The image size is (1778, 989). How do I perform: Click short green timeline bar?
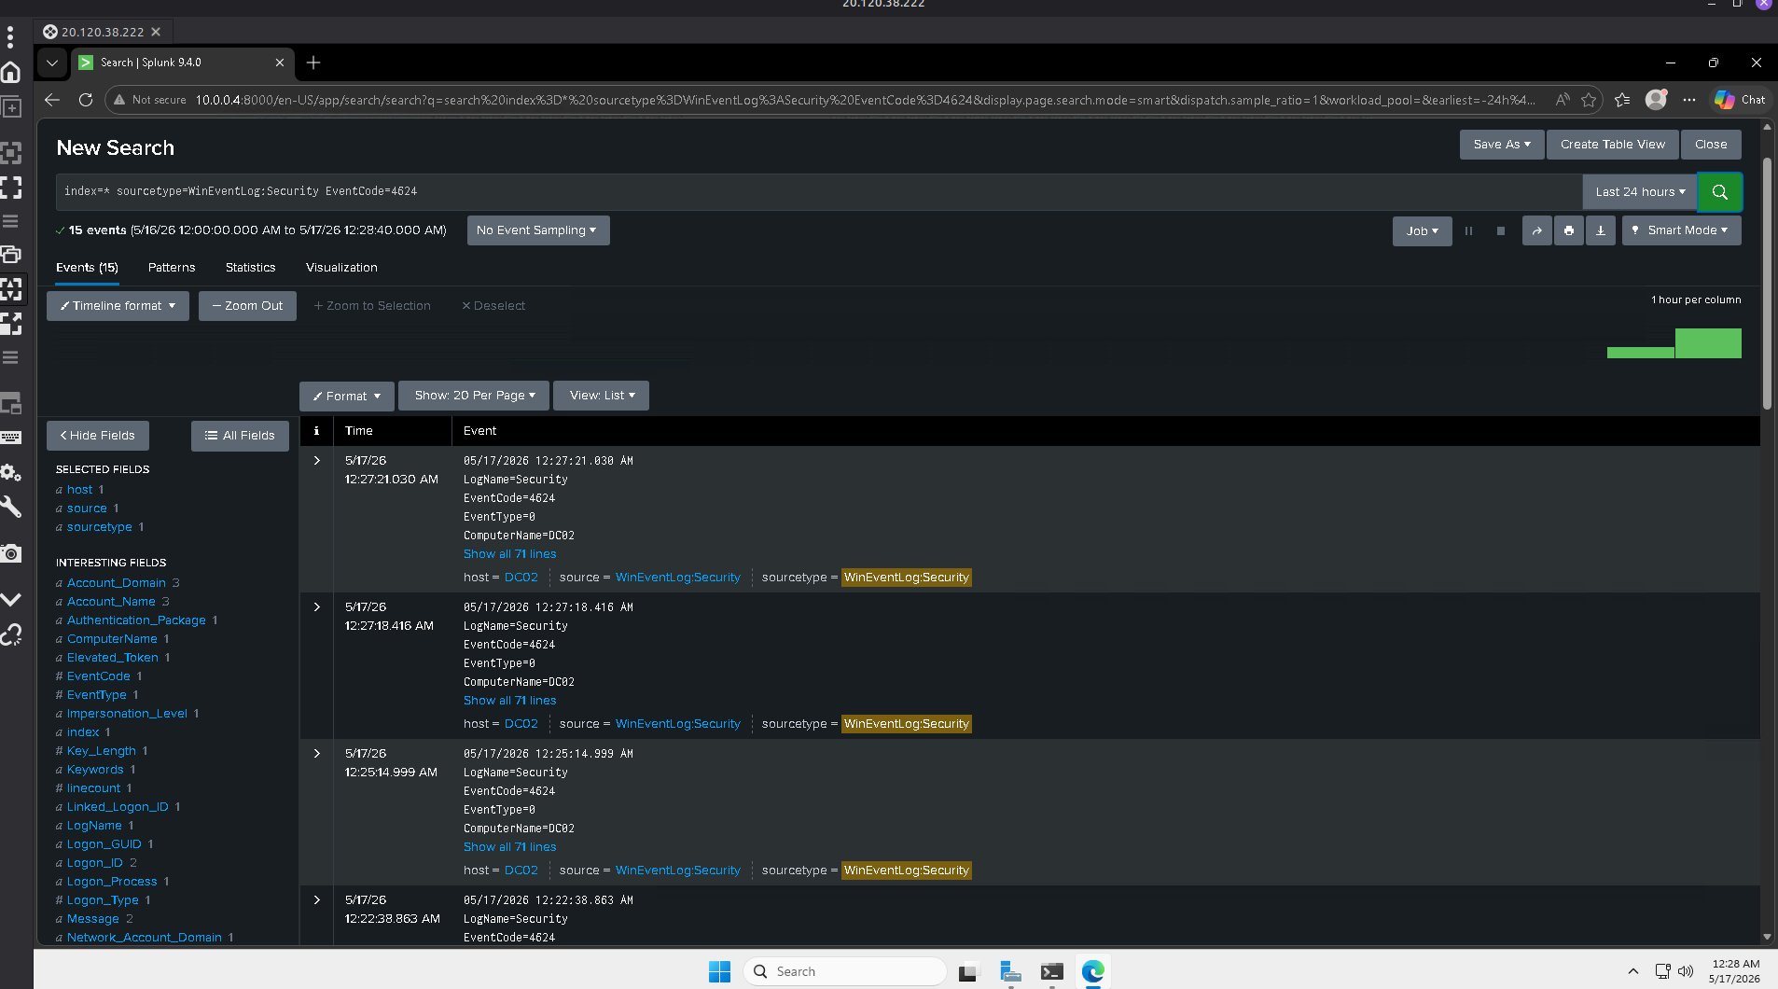(x=1640, y=353)
